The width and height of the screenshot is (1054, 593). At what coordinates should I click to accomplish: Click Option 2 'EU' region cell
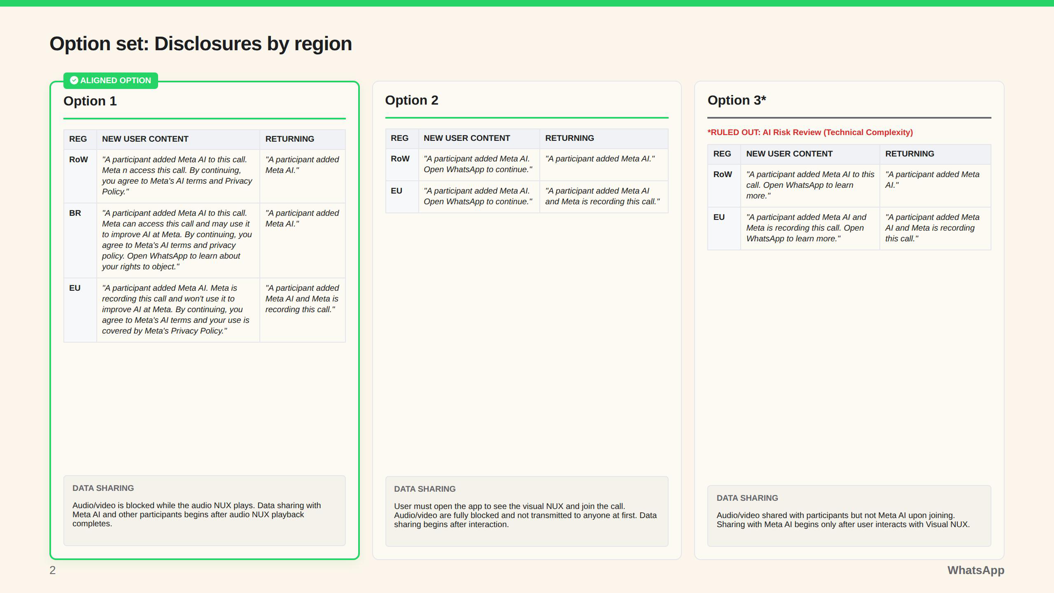[402, 196]
